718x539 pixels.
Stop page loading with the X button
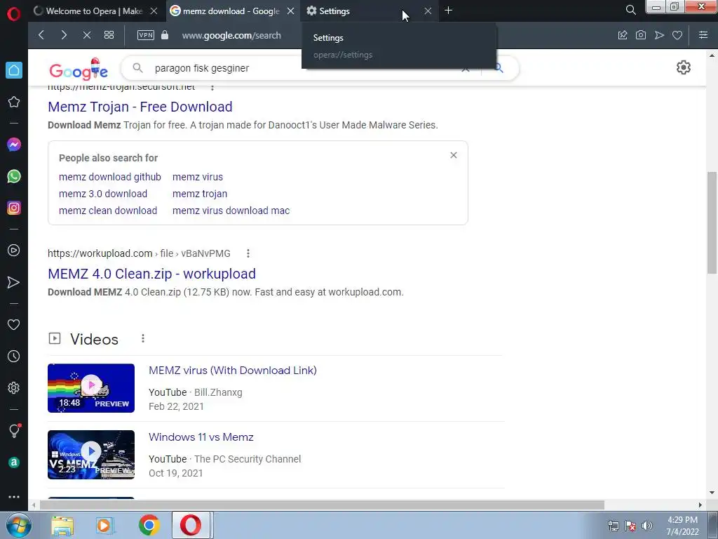coord(86,35)
